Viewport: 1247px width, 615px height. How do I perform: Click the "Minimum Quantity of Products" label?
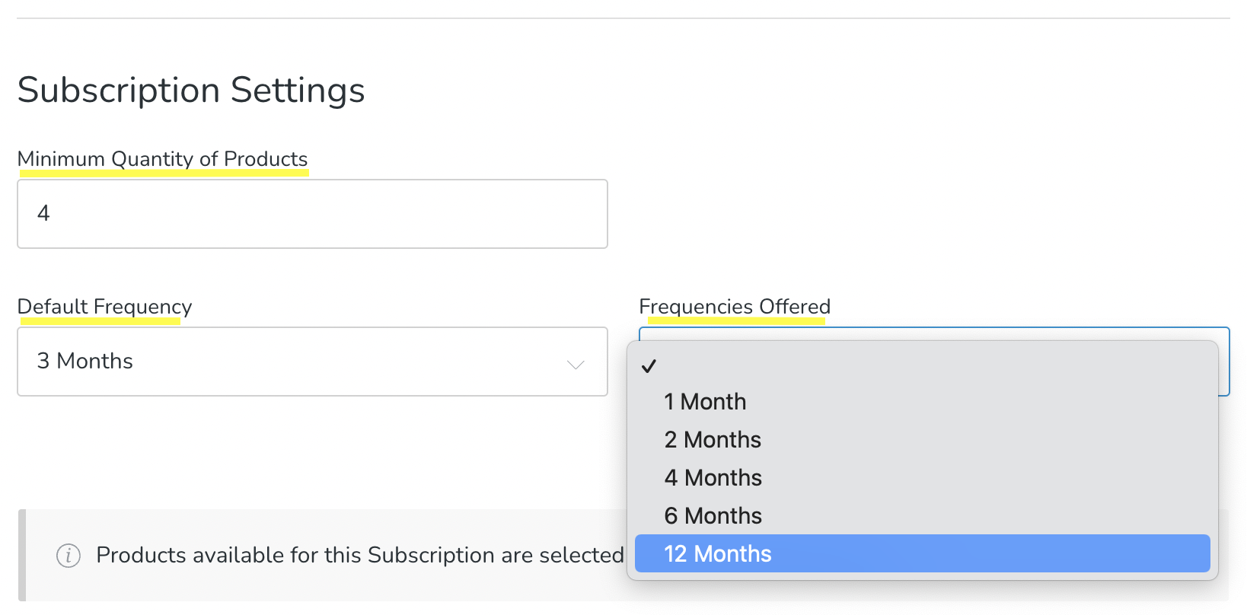[x=163, y=159]
